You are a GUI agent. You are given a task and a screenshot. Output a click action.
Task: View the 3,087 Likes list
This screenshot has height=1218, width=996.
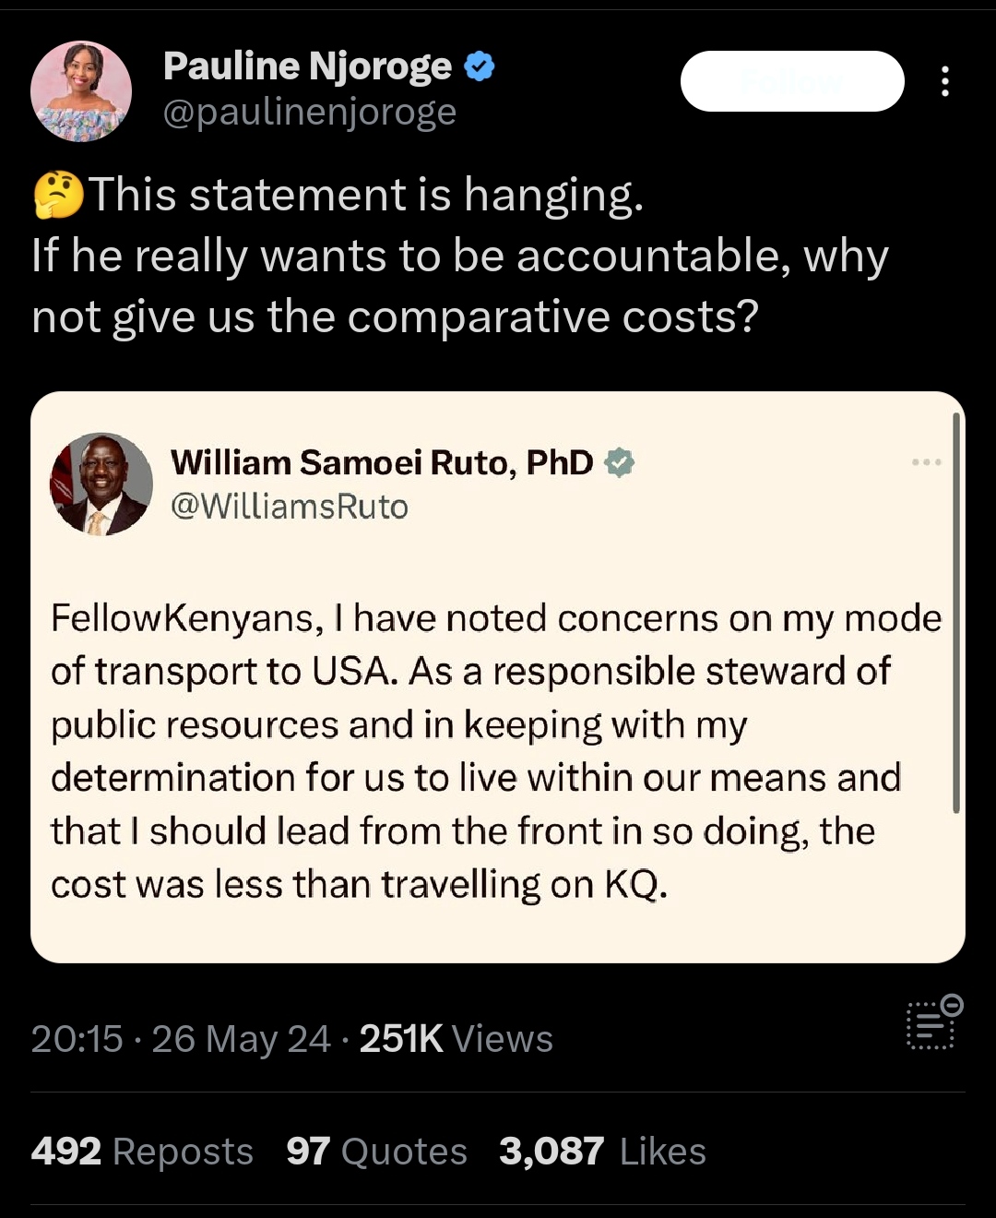[602, 1152]
